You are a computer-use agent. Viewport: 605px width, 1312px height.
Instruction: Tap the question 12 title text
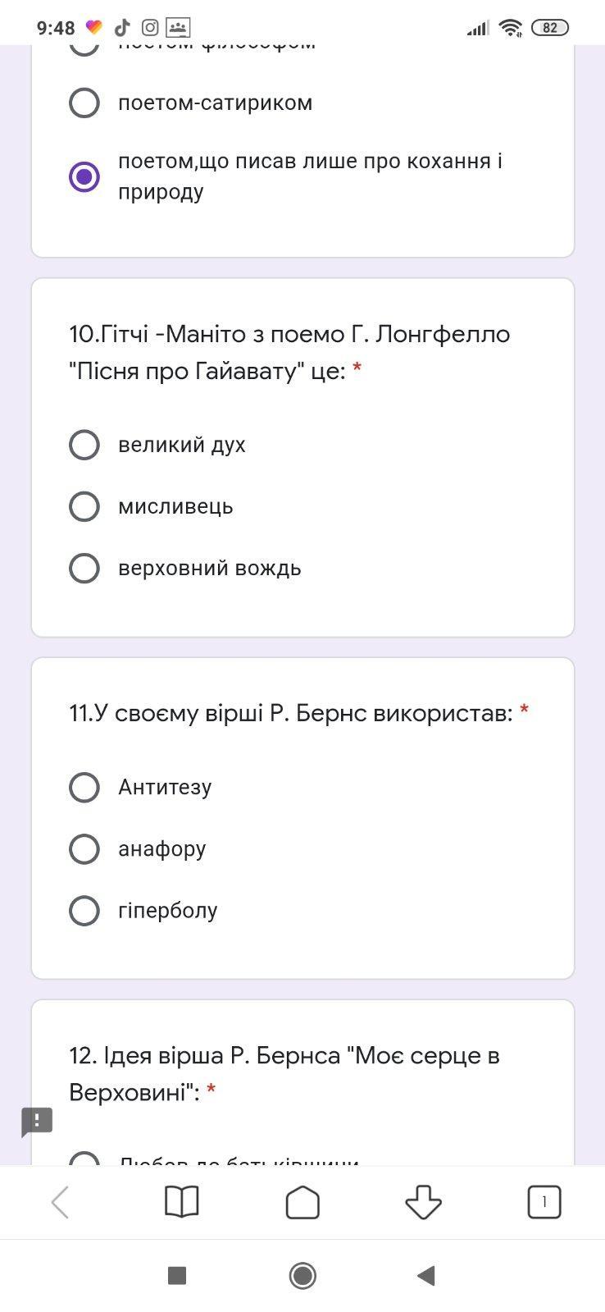pos(284,1073)
